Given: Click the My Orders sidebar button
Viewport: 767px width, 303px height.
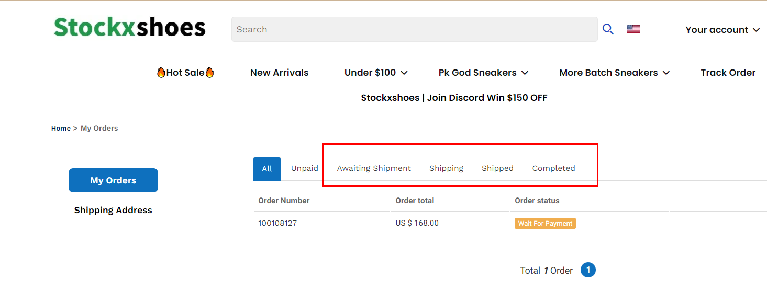Looking at the screenshot, I should [x=113, y=180].
